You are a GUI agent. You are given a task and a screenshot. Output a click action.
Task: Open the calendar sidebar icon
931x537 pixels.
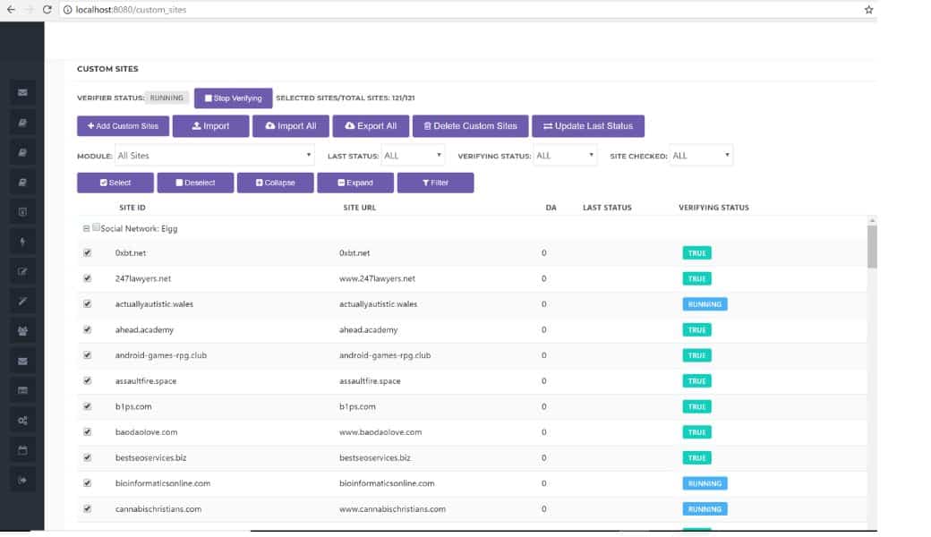pos(22,450)
